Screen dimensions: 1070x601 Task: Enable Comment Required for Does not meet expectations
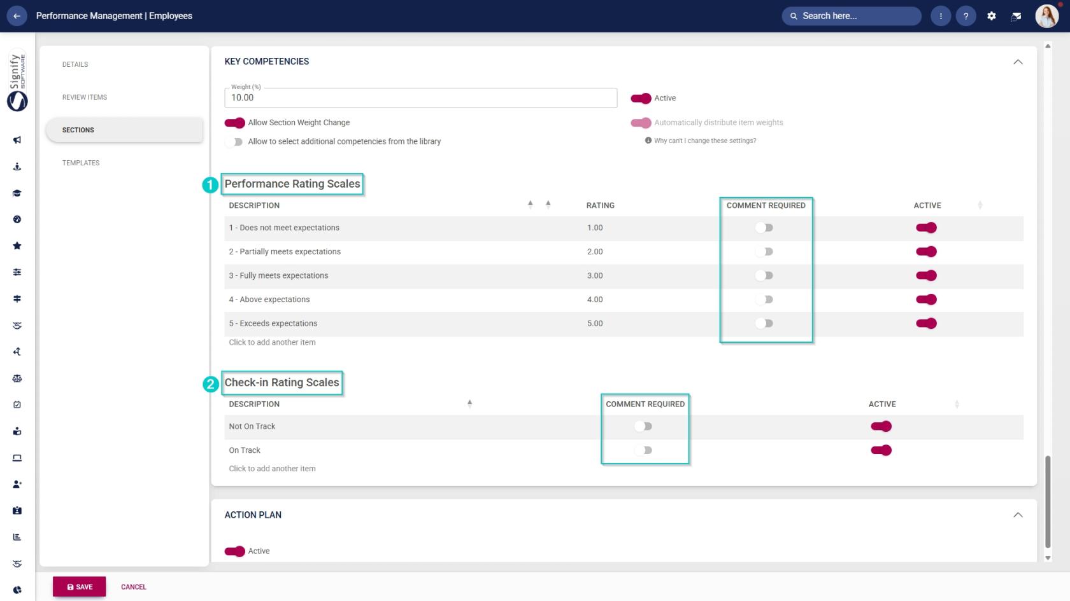[x=764, y=228]
